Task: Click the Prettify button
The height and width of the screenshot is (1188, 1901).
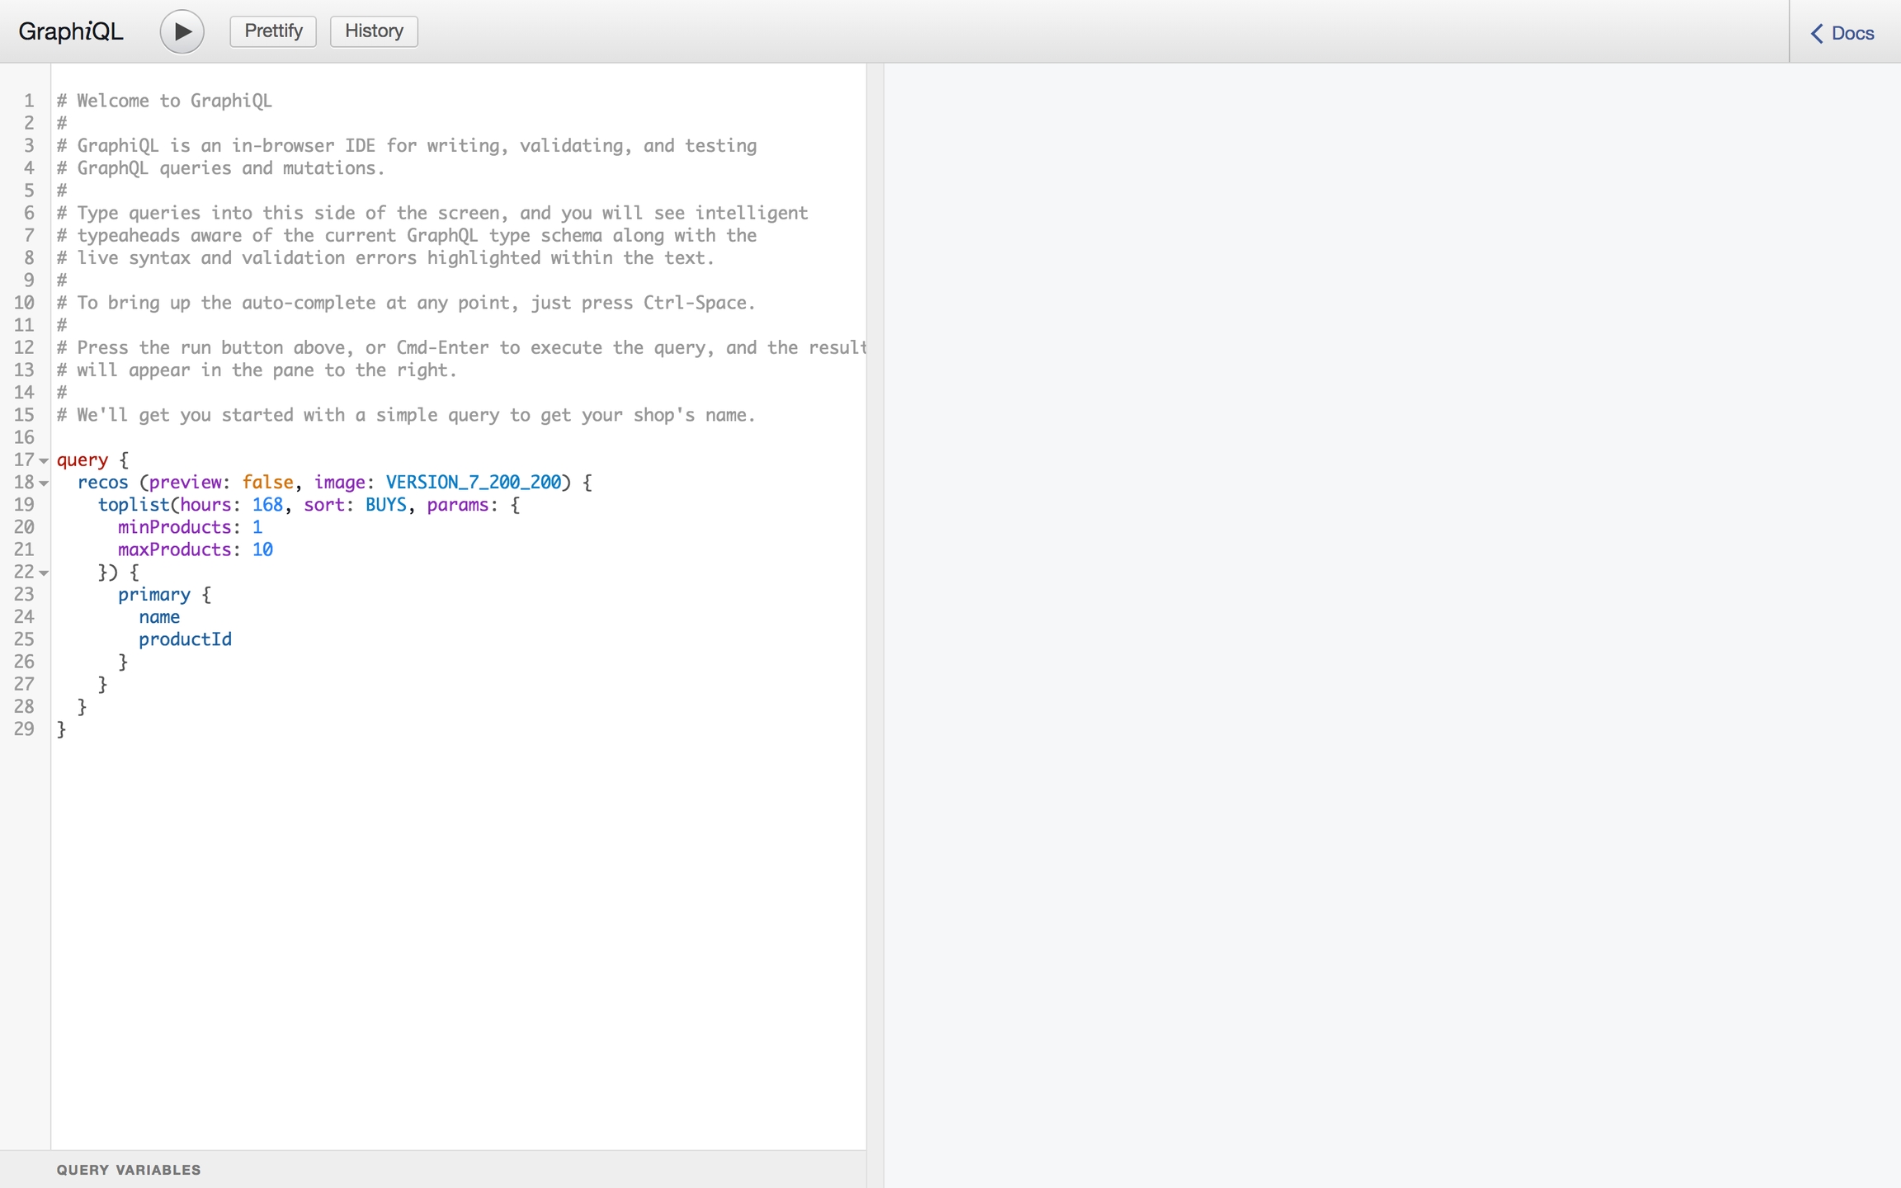Action: click(x=273, y=31)
